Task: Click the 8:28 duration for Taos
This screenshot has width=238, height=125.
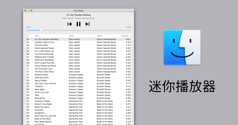Action: [x=128, y=95]
